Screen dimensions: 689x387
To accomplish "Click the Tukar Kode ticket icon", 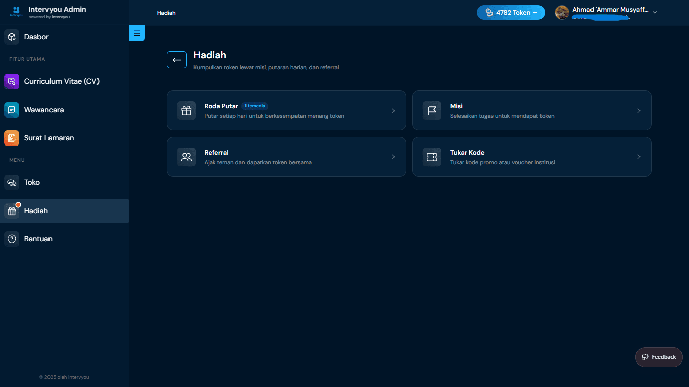I will (432, 157).
